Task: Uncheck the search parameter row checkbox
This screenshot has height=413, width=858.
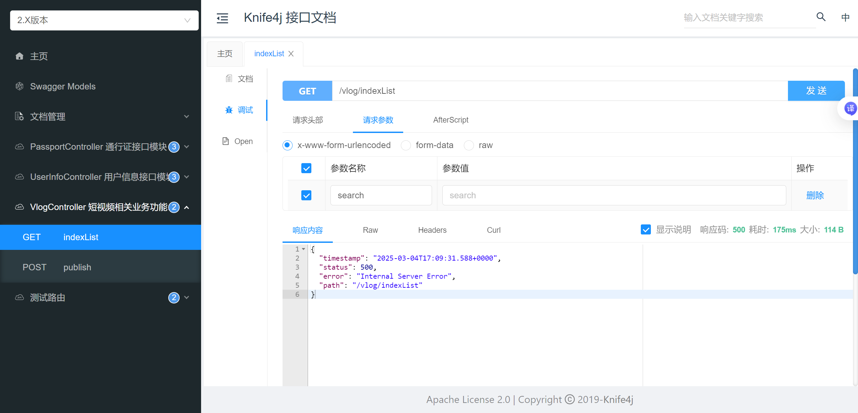Action: click(x=306, y=195)
